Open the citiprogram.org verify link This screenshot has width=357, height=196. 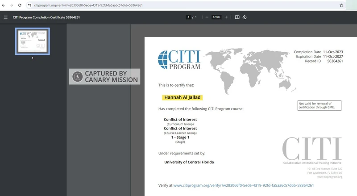pyautogui.click(x=243, y=185)
